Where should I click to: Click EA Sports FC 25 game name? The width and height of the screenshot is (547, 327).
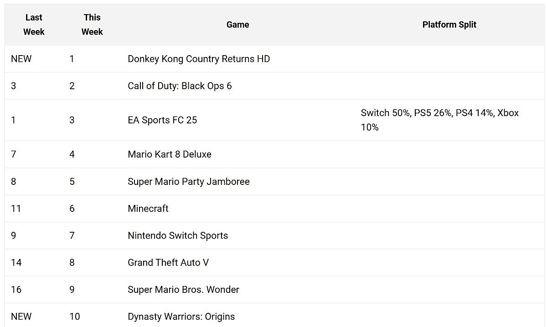pyautogui.click(x=162, y=120)
